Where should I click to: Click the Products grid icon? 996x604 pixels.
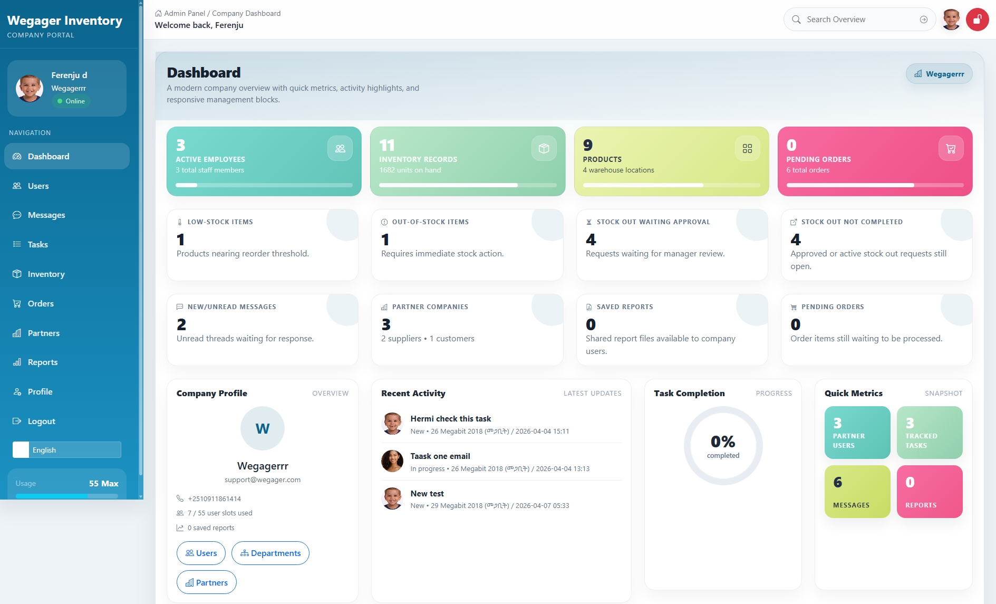click(x=747, y=149)
